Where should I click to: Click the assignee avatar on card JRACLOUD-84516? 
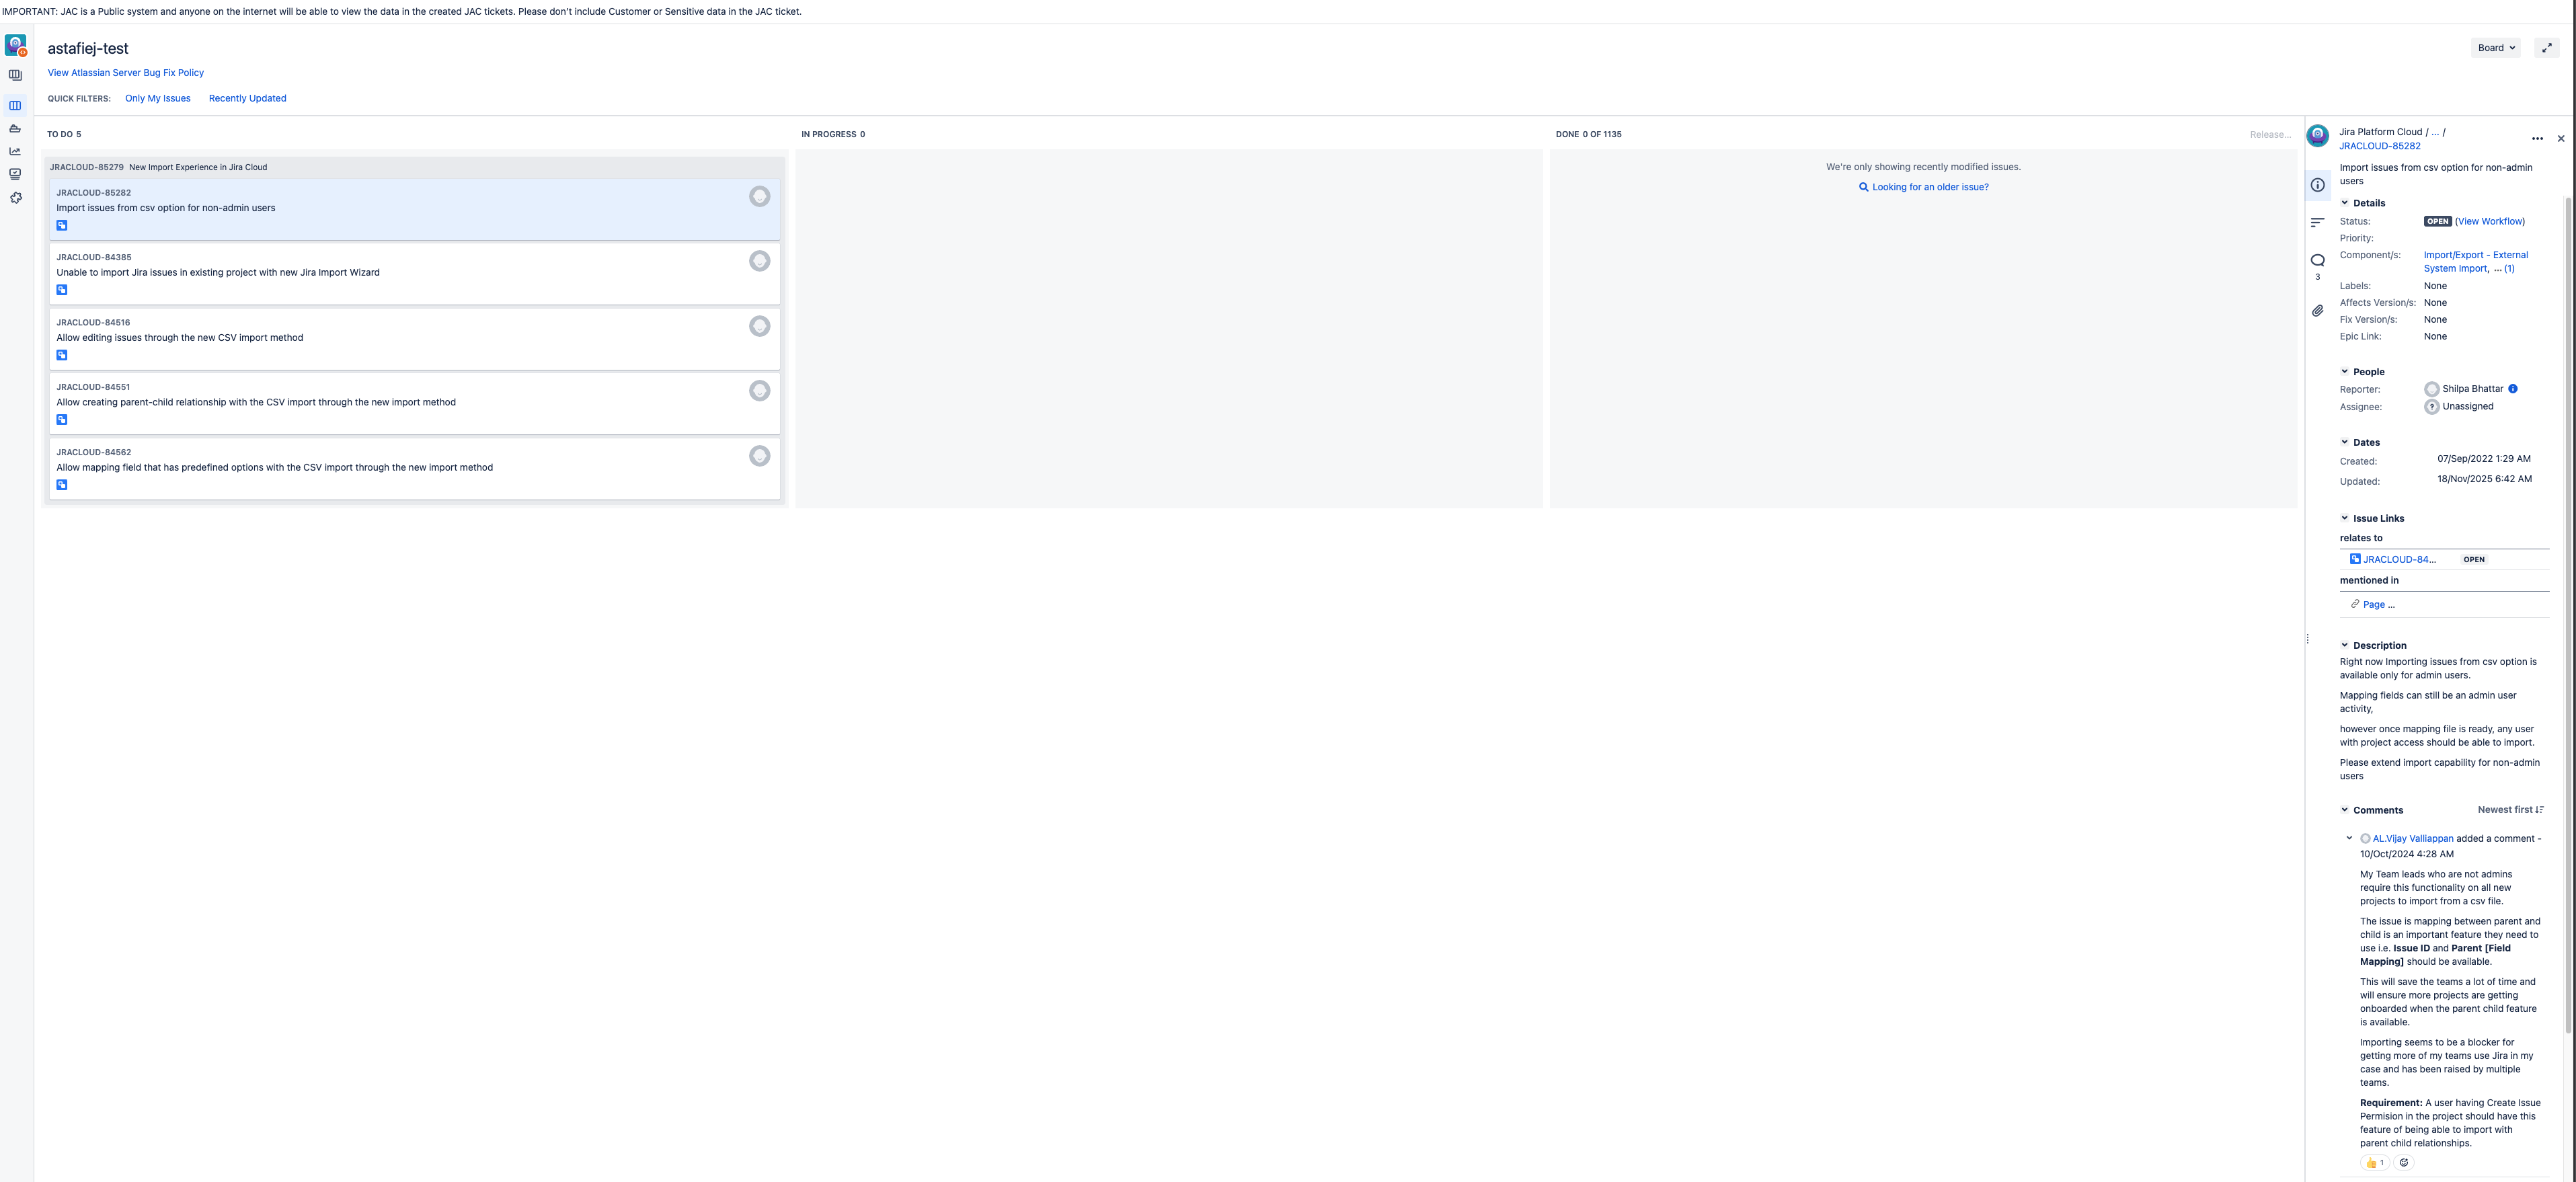[760, 326]
